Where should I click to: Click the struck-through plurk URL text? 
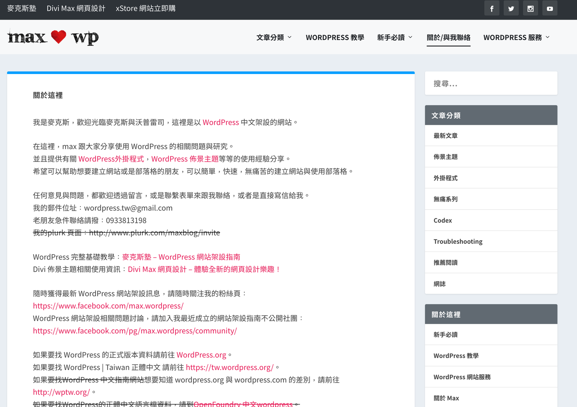[x=155, y=233]
